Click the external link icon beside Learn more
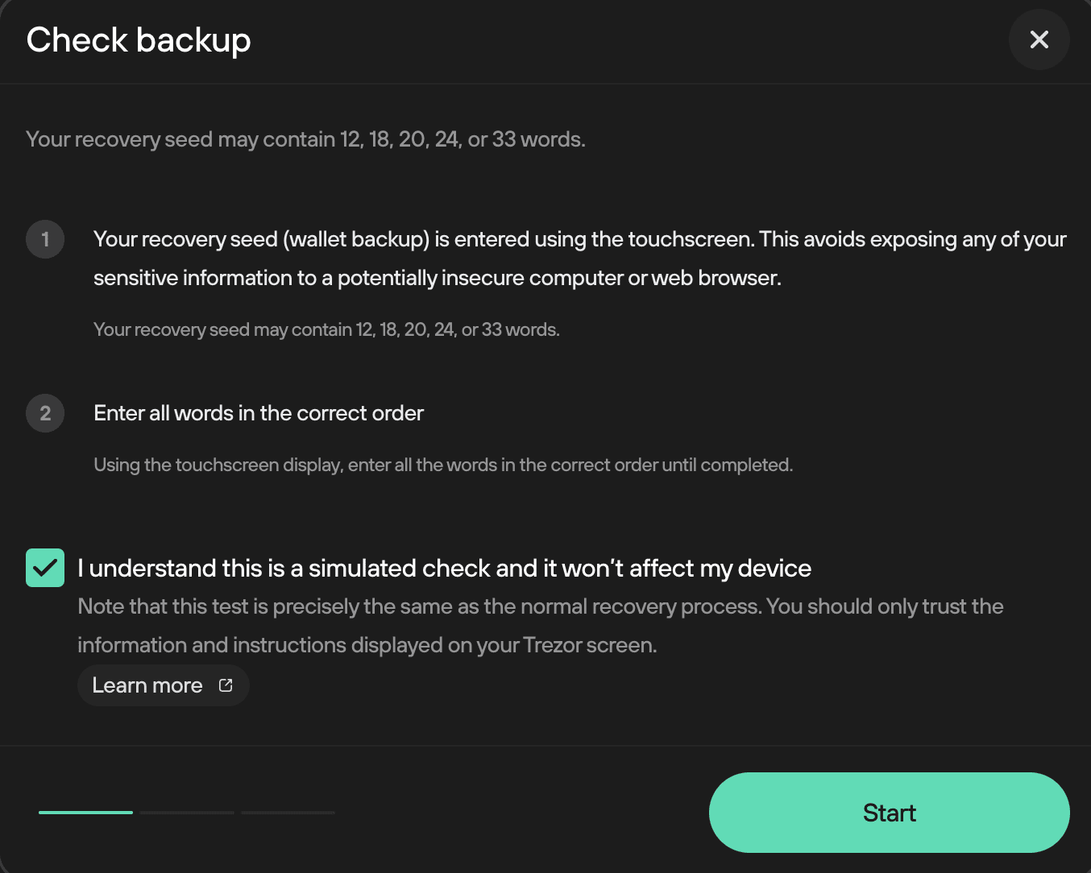This screenshot has height=873, width=1091. pyautogui.click(x=226, y=685)
